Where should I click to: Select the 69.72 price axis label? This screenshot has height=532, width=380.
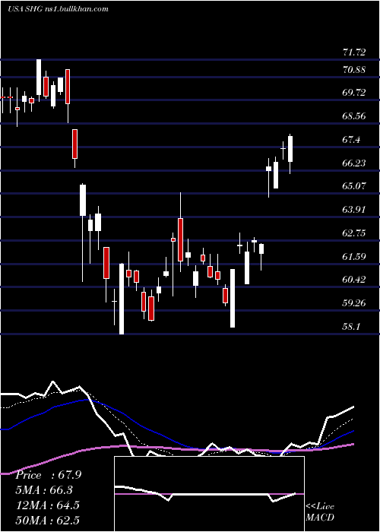[x=354, y=93]
